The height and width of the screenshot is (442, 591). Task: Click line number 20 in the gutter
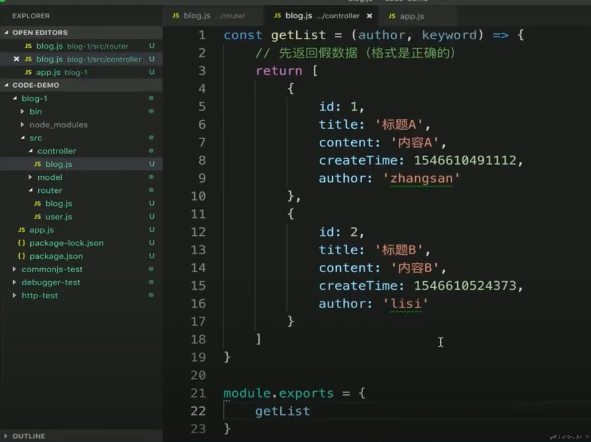(198, 375)
